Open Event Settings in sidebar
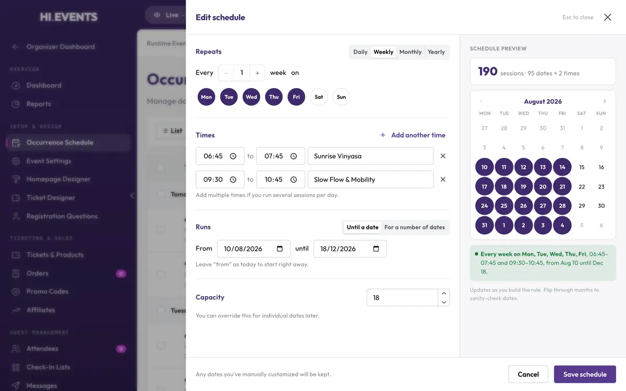 pyautogui.click(x=68, y=161)
